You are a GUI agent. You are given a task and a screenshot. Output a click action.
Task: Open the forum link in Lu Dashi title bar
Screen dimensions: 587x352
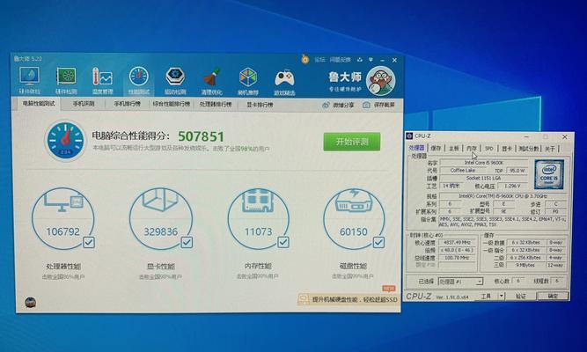pos(319,60)
